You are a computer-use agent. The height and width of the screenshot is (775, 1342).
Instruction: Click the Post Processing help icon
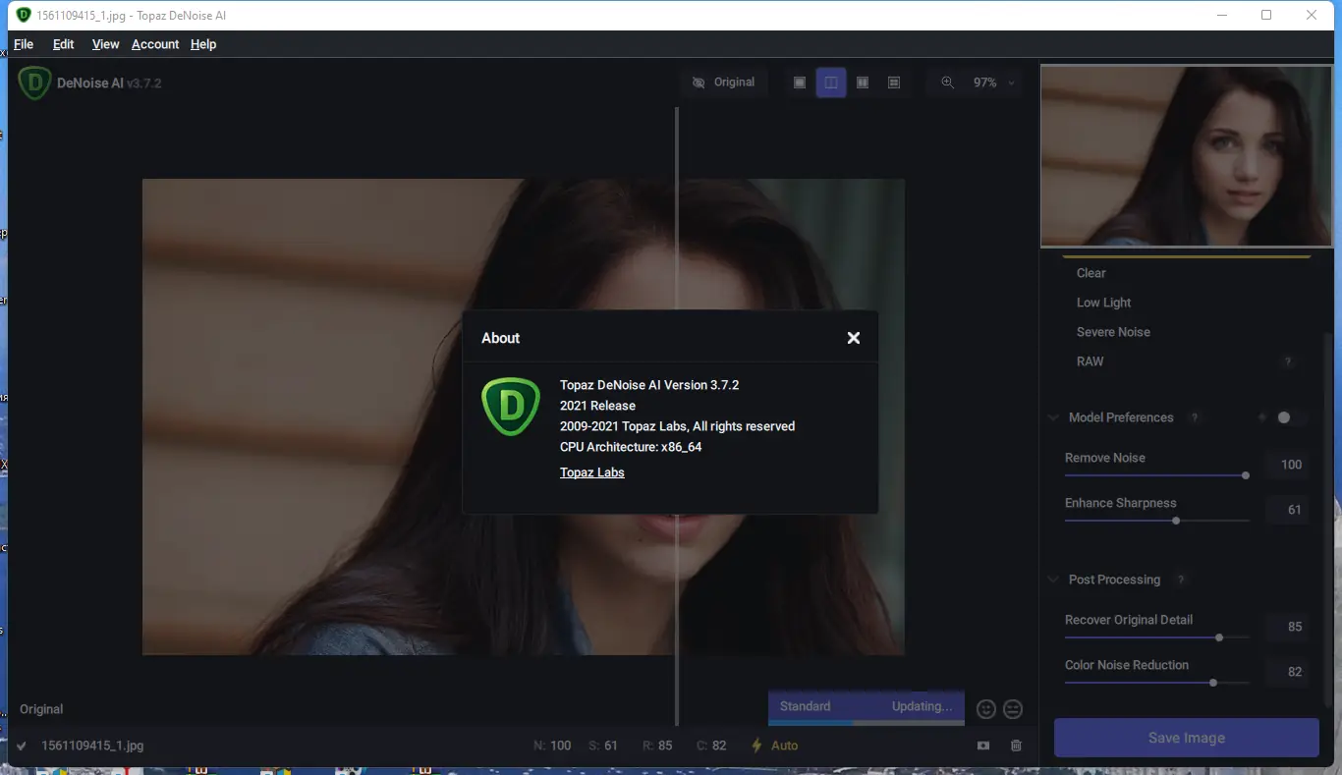(x=1181, y=580)
